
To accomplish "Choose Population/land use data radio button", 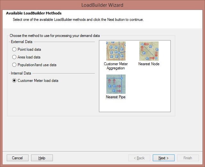I will (14, 65).
